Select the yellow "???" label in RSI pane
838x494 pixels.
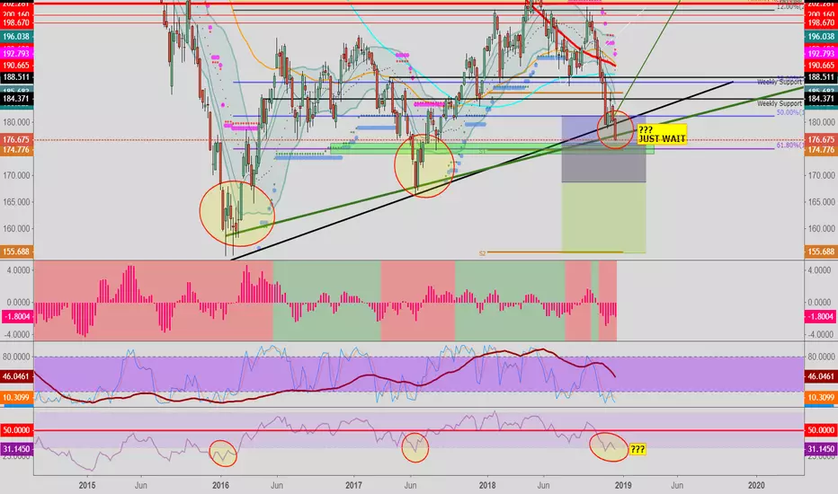click(x=637, y=449)
